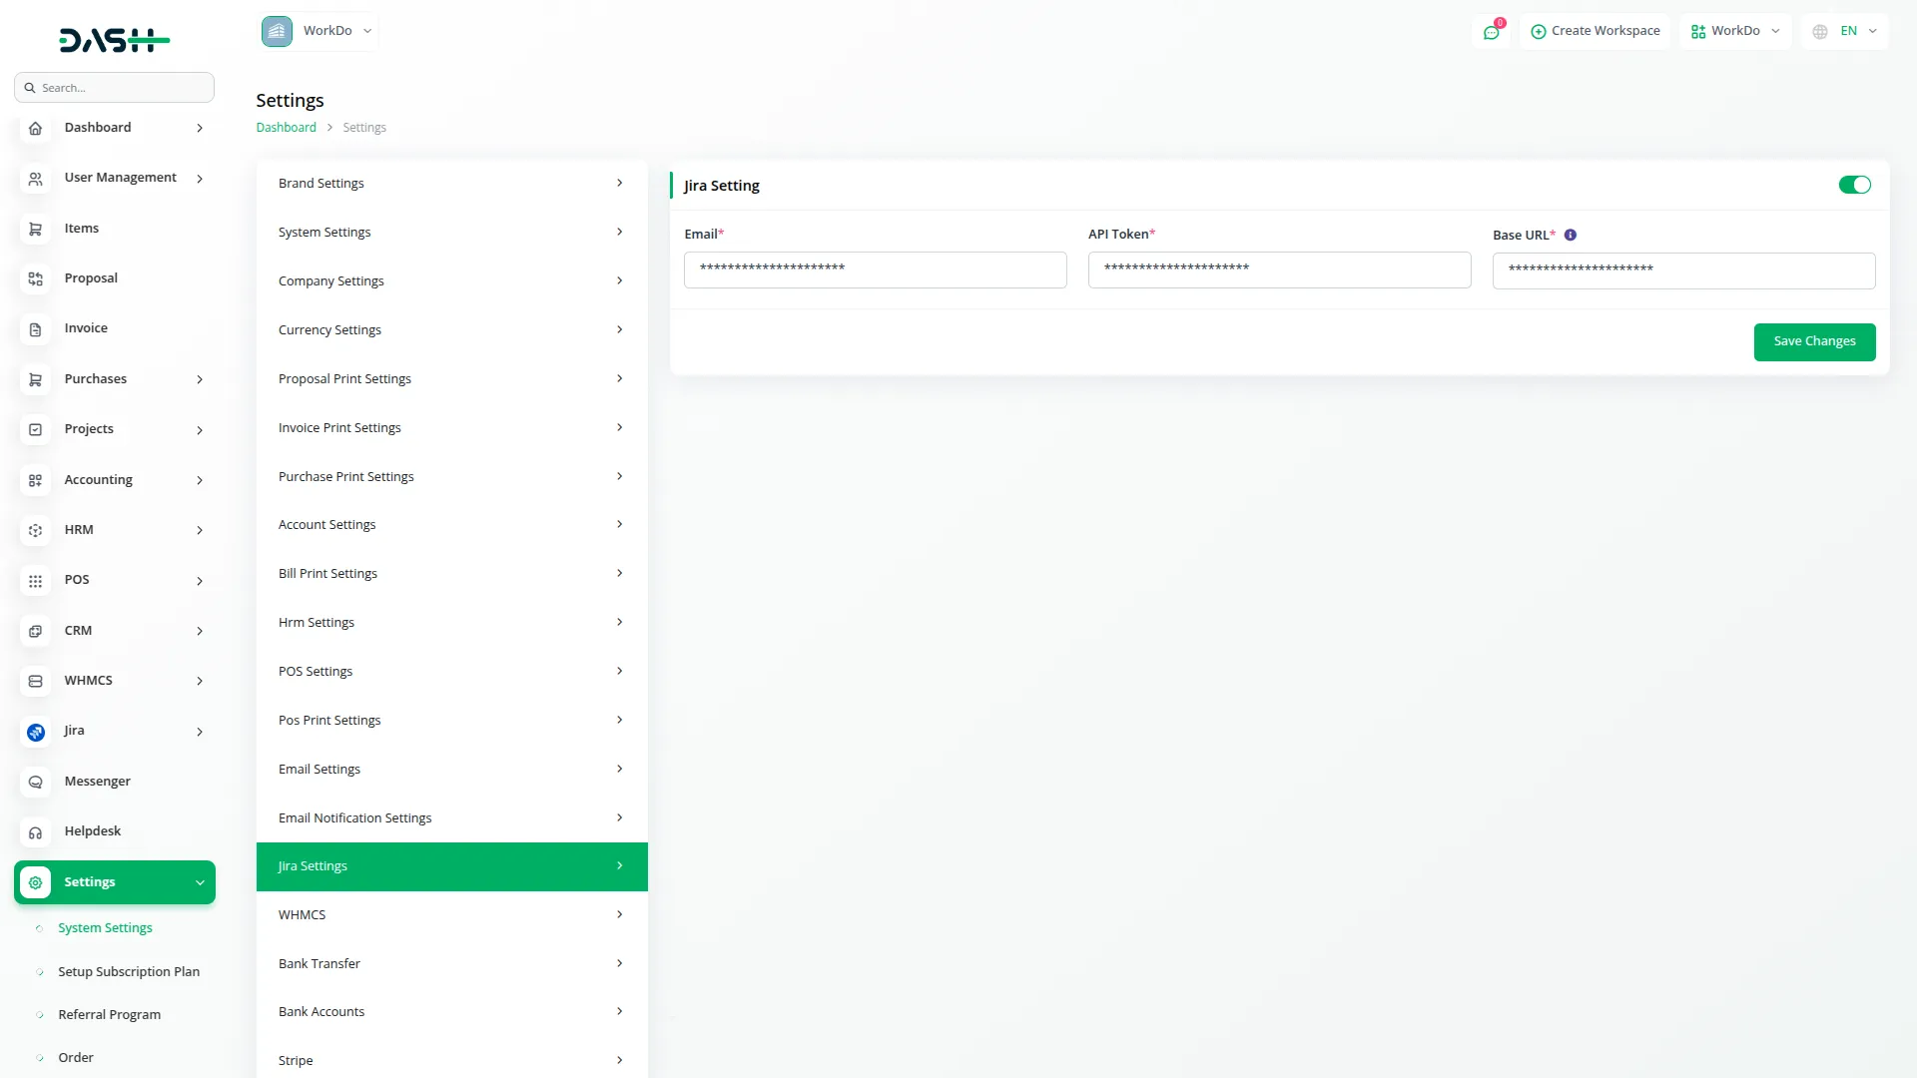Screen dimensions: 1917x1078
Task: Select the Items icon in the sidebar
Action: 36,229
